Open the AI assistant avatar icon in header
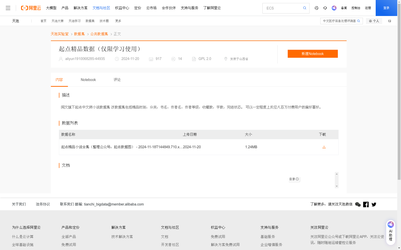Viewport: 401px width, 250px height. [334, 8]
